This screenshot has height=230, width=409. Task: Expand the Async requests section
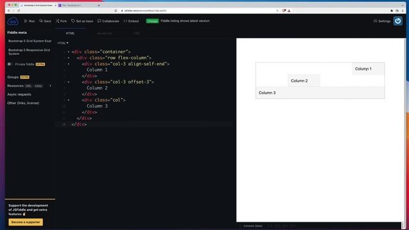tap(19, 95)
